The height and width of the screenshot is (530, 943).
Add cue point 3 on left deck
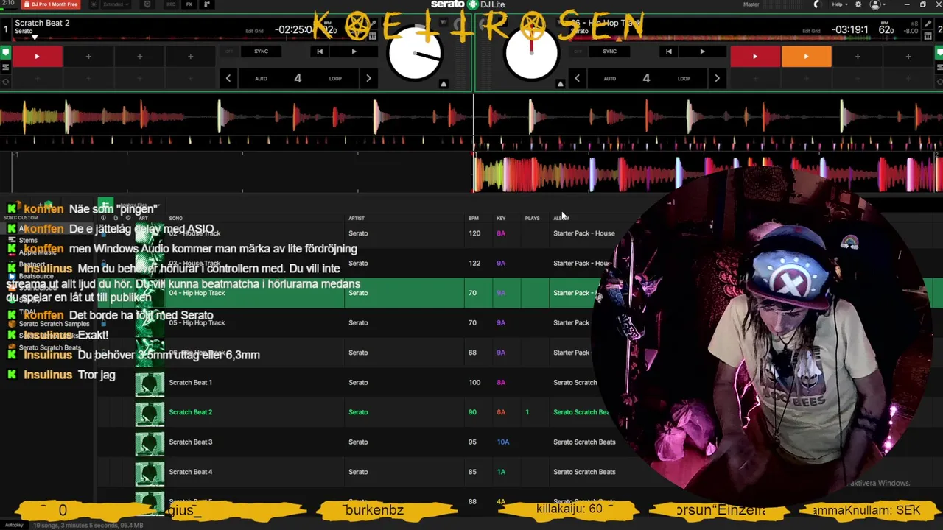click(x=139, y=57)
